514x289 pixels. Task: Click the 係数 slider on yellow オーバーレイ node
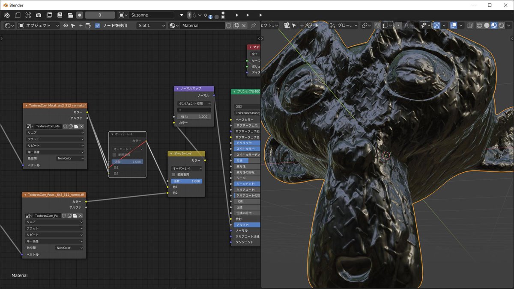186,181
